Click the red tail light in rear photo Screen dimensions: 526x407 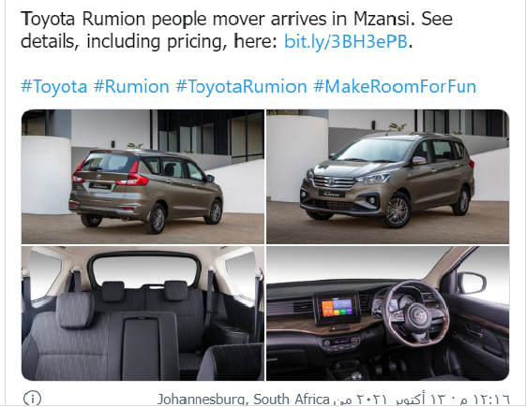pyautogui.click(x=134, y=177)
